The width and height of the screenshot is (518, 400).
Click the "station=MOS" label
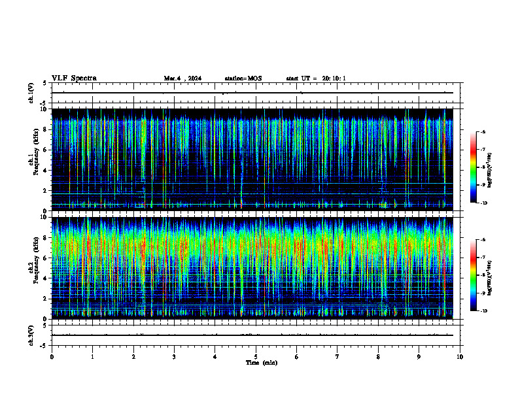click(x=243, y=78)
